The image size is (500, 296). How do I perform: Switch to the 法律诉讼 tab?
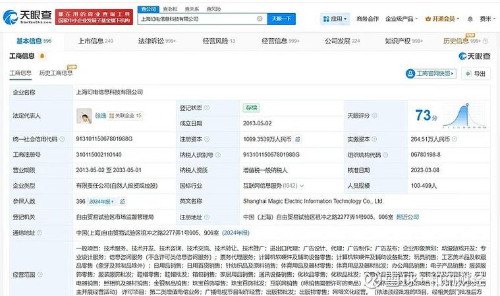pos(157,41)
